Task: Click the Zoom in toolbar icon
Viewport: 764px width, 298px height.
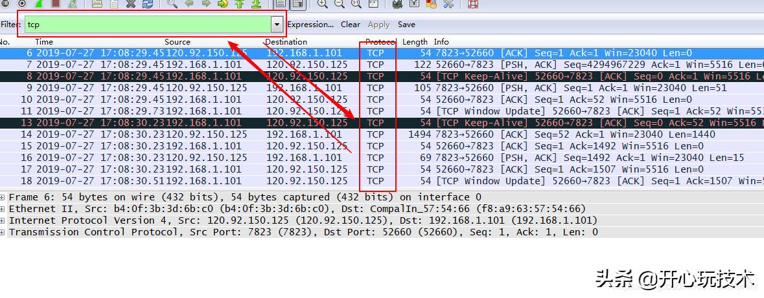Action: (323, 4)
